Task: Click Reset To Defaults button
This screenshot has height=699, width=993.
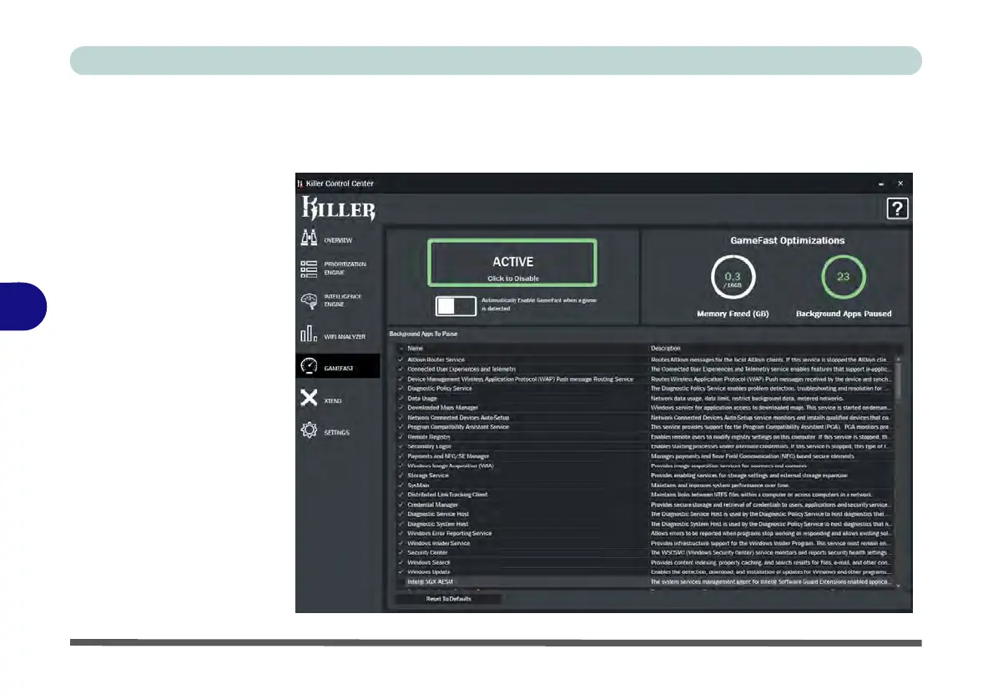Action: (x=448, y=599)
